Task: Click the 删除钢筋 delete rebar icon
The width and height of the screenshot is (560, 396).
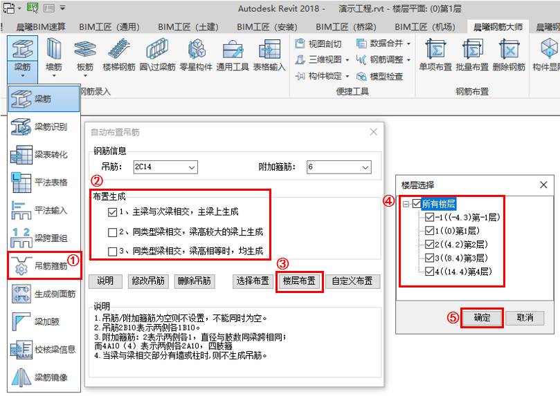Action: tap(509, 53)
